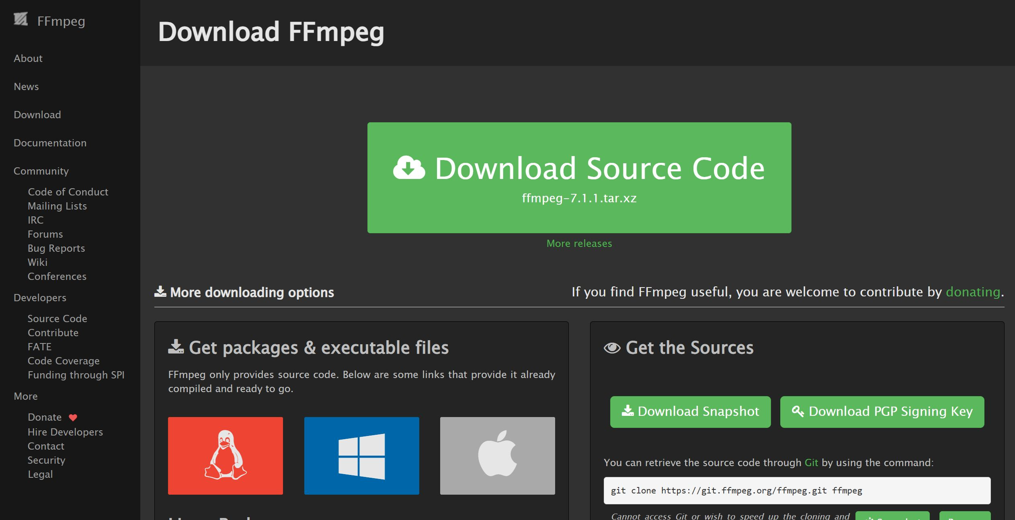This screenshot has height=520, width=1015.
Task: Open Bug Reports under Community
Action: tap(56, 248)
